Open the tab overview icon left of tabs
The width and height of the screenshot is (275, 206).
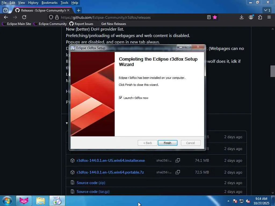click(5, 10)
